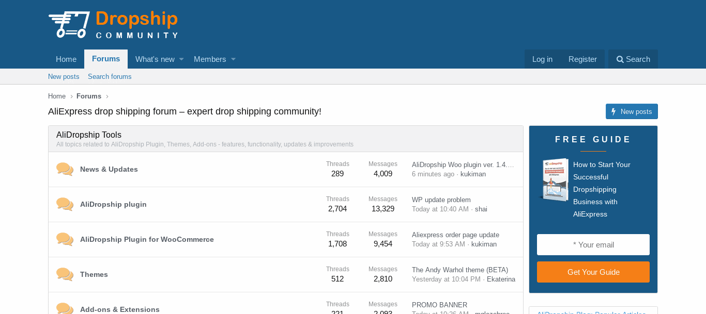This screenshot has width=706, height=314.
Task: Open the Search forums link
Action: (110, 76)
